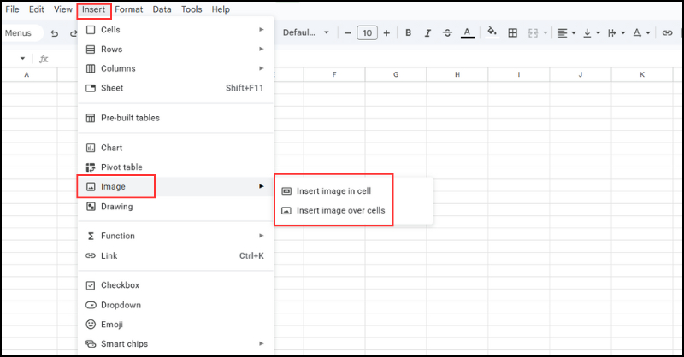Click the Bold formatting icon
This screenshot has width=684, height=357.
[x=409, y=32]
